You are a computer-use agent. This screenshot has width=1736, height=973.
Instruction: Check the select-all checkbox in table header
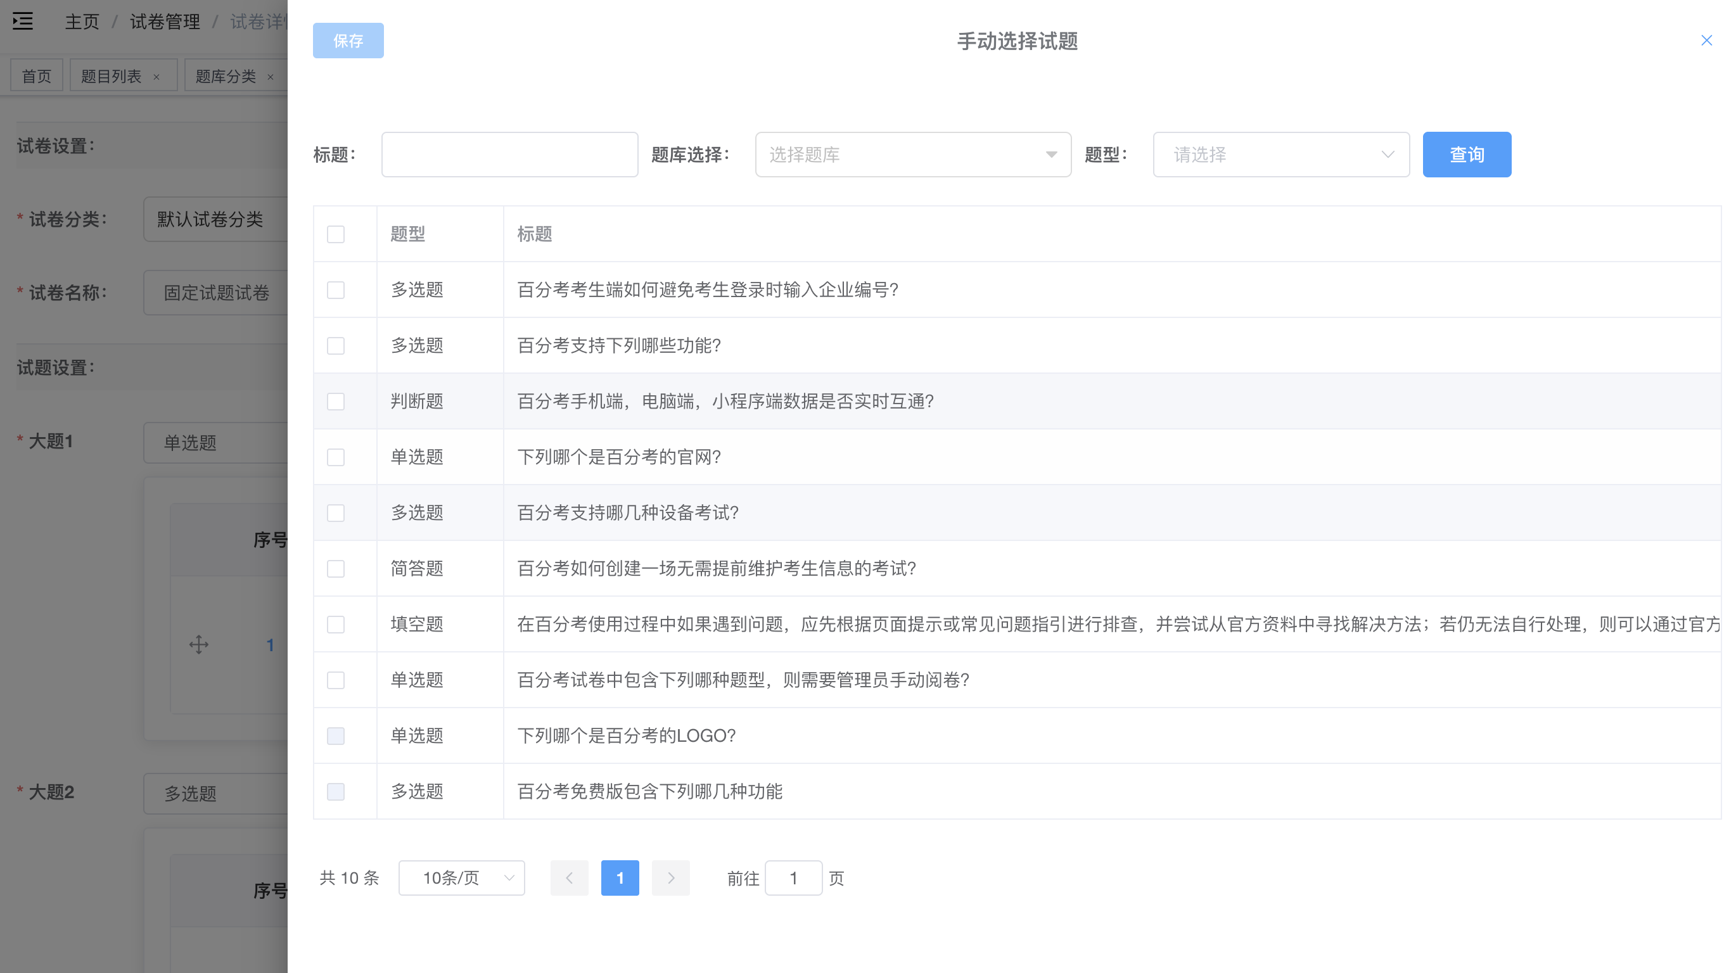tap(336, 233)
